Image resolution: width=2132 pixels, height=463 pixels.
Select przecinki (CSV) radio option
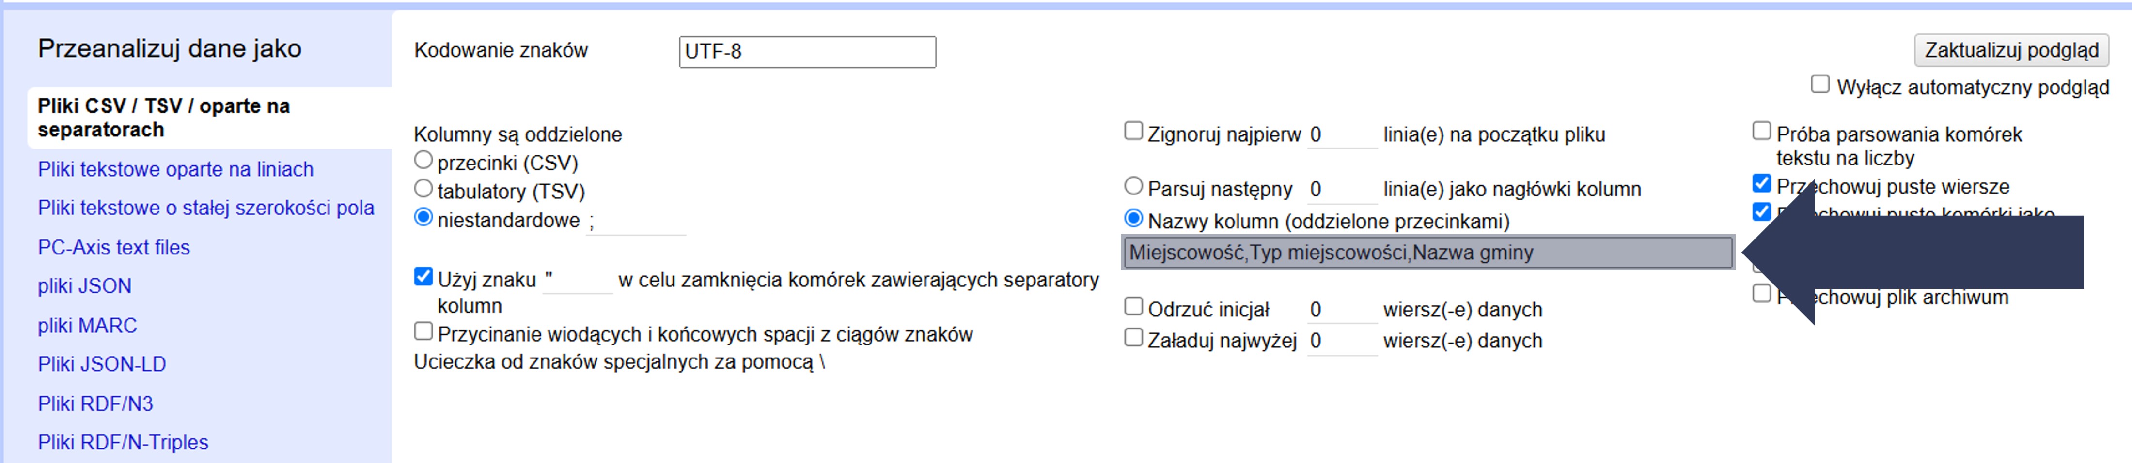pos(423,161)
